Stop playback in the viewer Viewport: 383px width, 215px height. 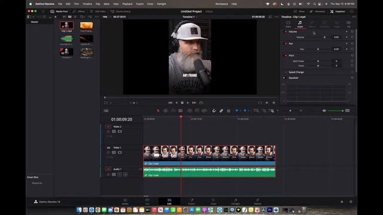click(182, 103)
